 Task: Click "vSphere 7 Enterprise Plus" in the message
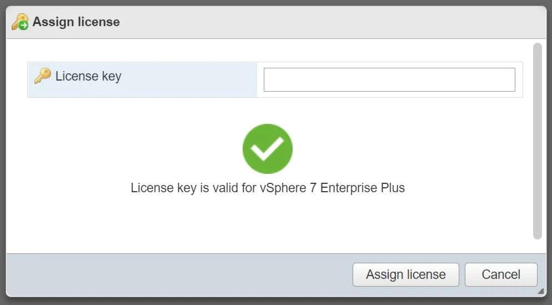click(x=332, y=188)
